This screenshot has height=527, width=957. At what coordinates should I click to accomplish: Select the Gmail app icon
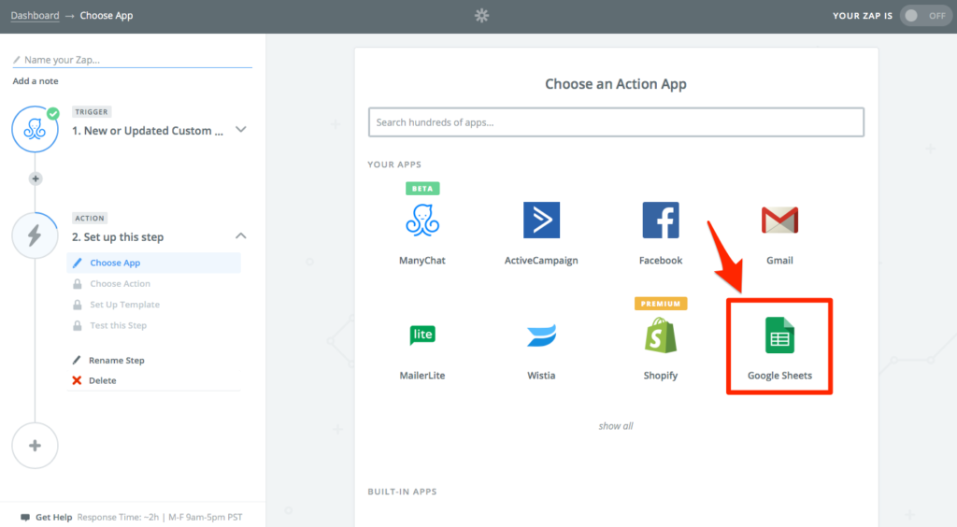(779, 221)
